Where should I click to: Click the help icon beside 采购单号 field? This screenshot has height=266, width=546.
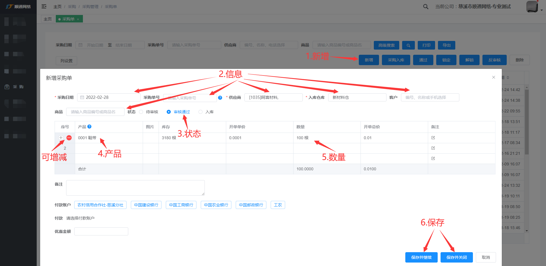pos(220,98)
